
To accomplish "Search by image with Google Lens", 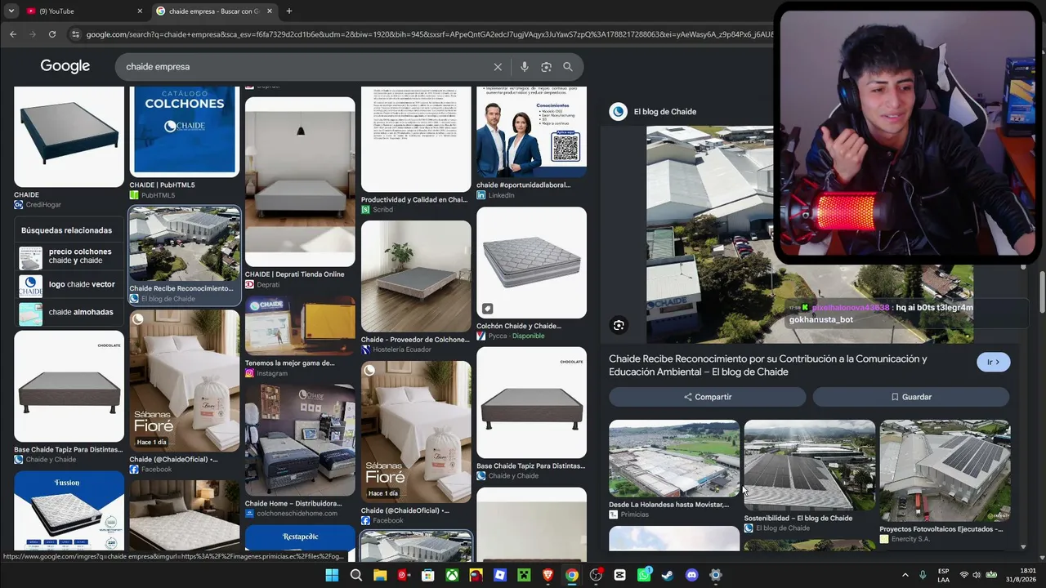I will pos(546,67).
